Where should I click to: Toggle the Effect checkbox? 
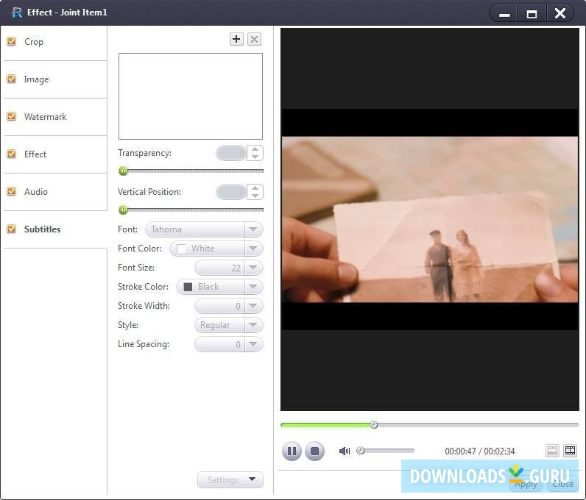click(x=12, y=154)
